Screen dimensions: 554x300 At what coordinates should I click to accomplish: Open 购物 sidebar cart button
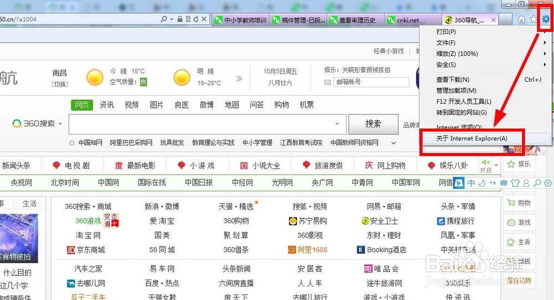pos(519,203)
